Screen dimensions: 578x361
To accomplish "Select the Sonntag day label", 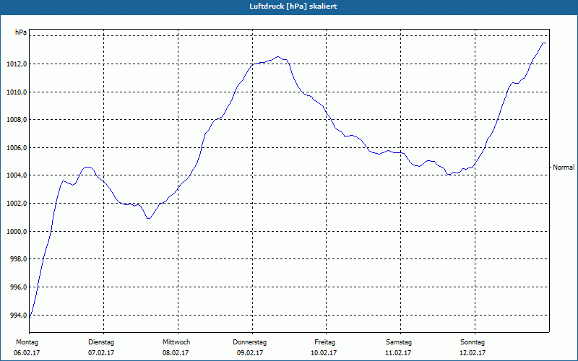I will [473, 342].
